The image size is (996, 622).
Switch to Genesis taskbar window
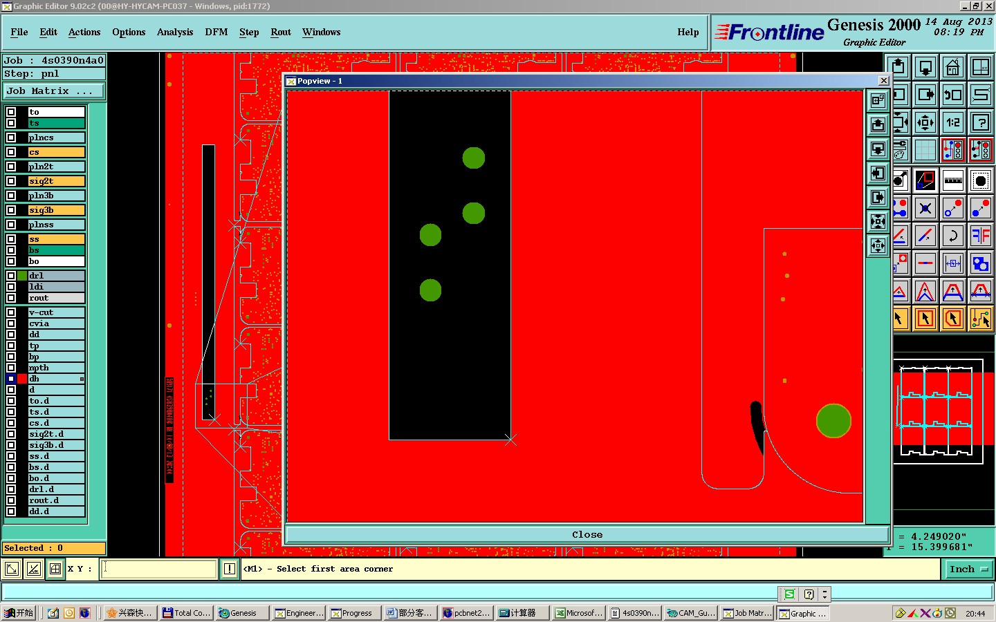coord(243,613)
